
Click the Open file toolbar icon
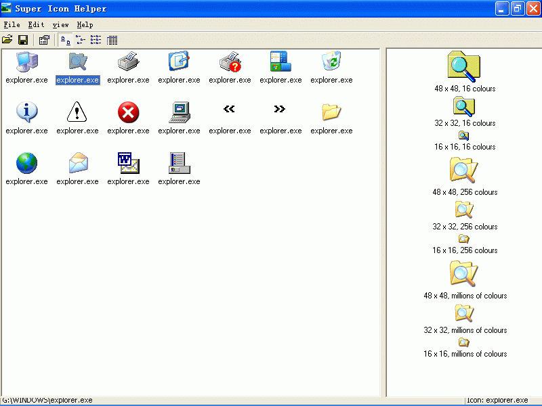pyautogui.click(x=7, y=40)
